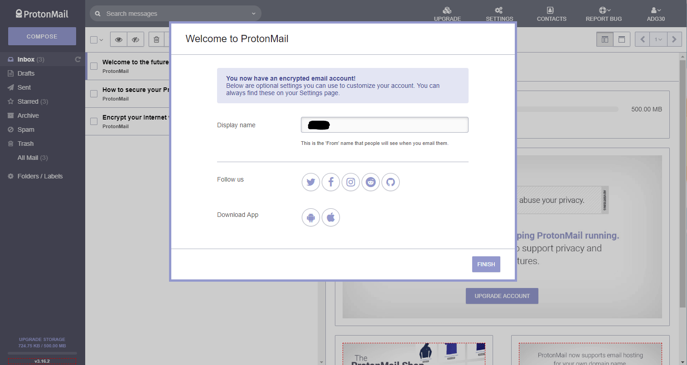Image resolution: width=687 pixels, height=365 pixels.
Task: Open Contacts from the top bar
Action: pos(552,14)
